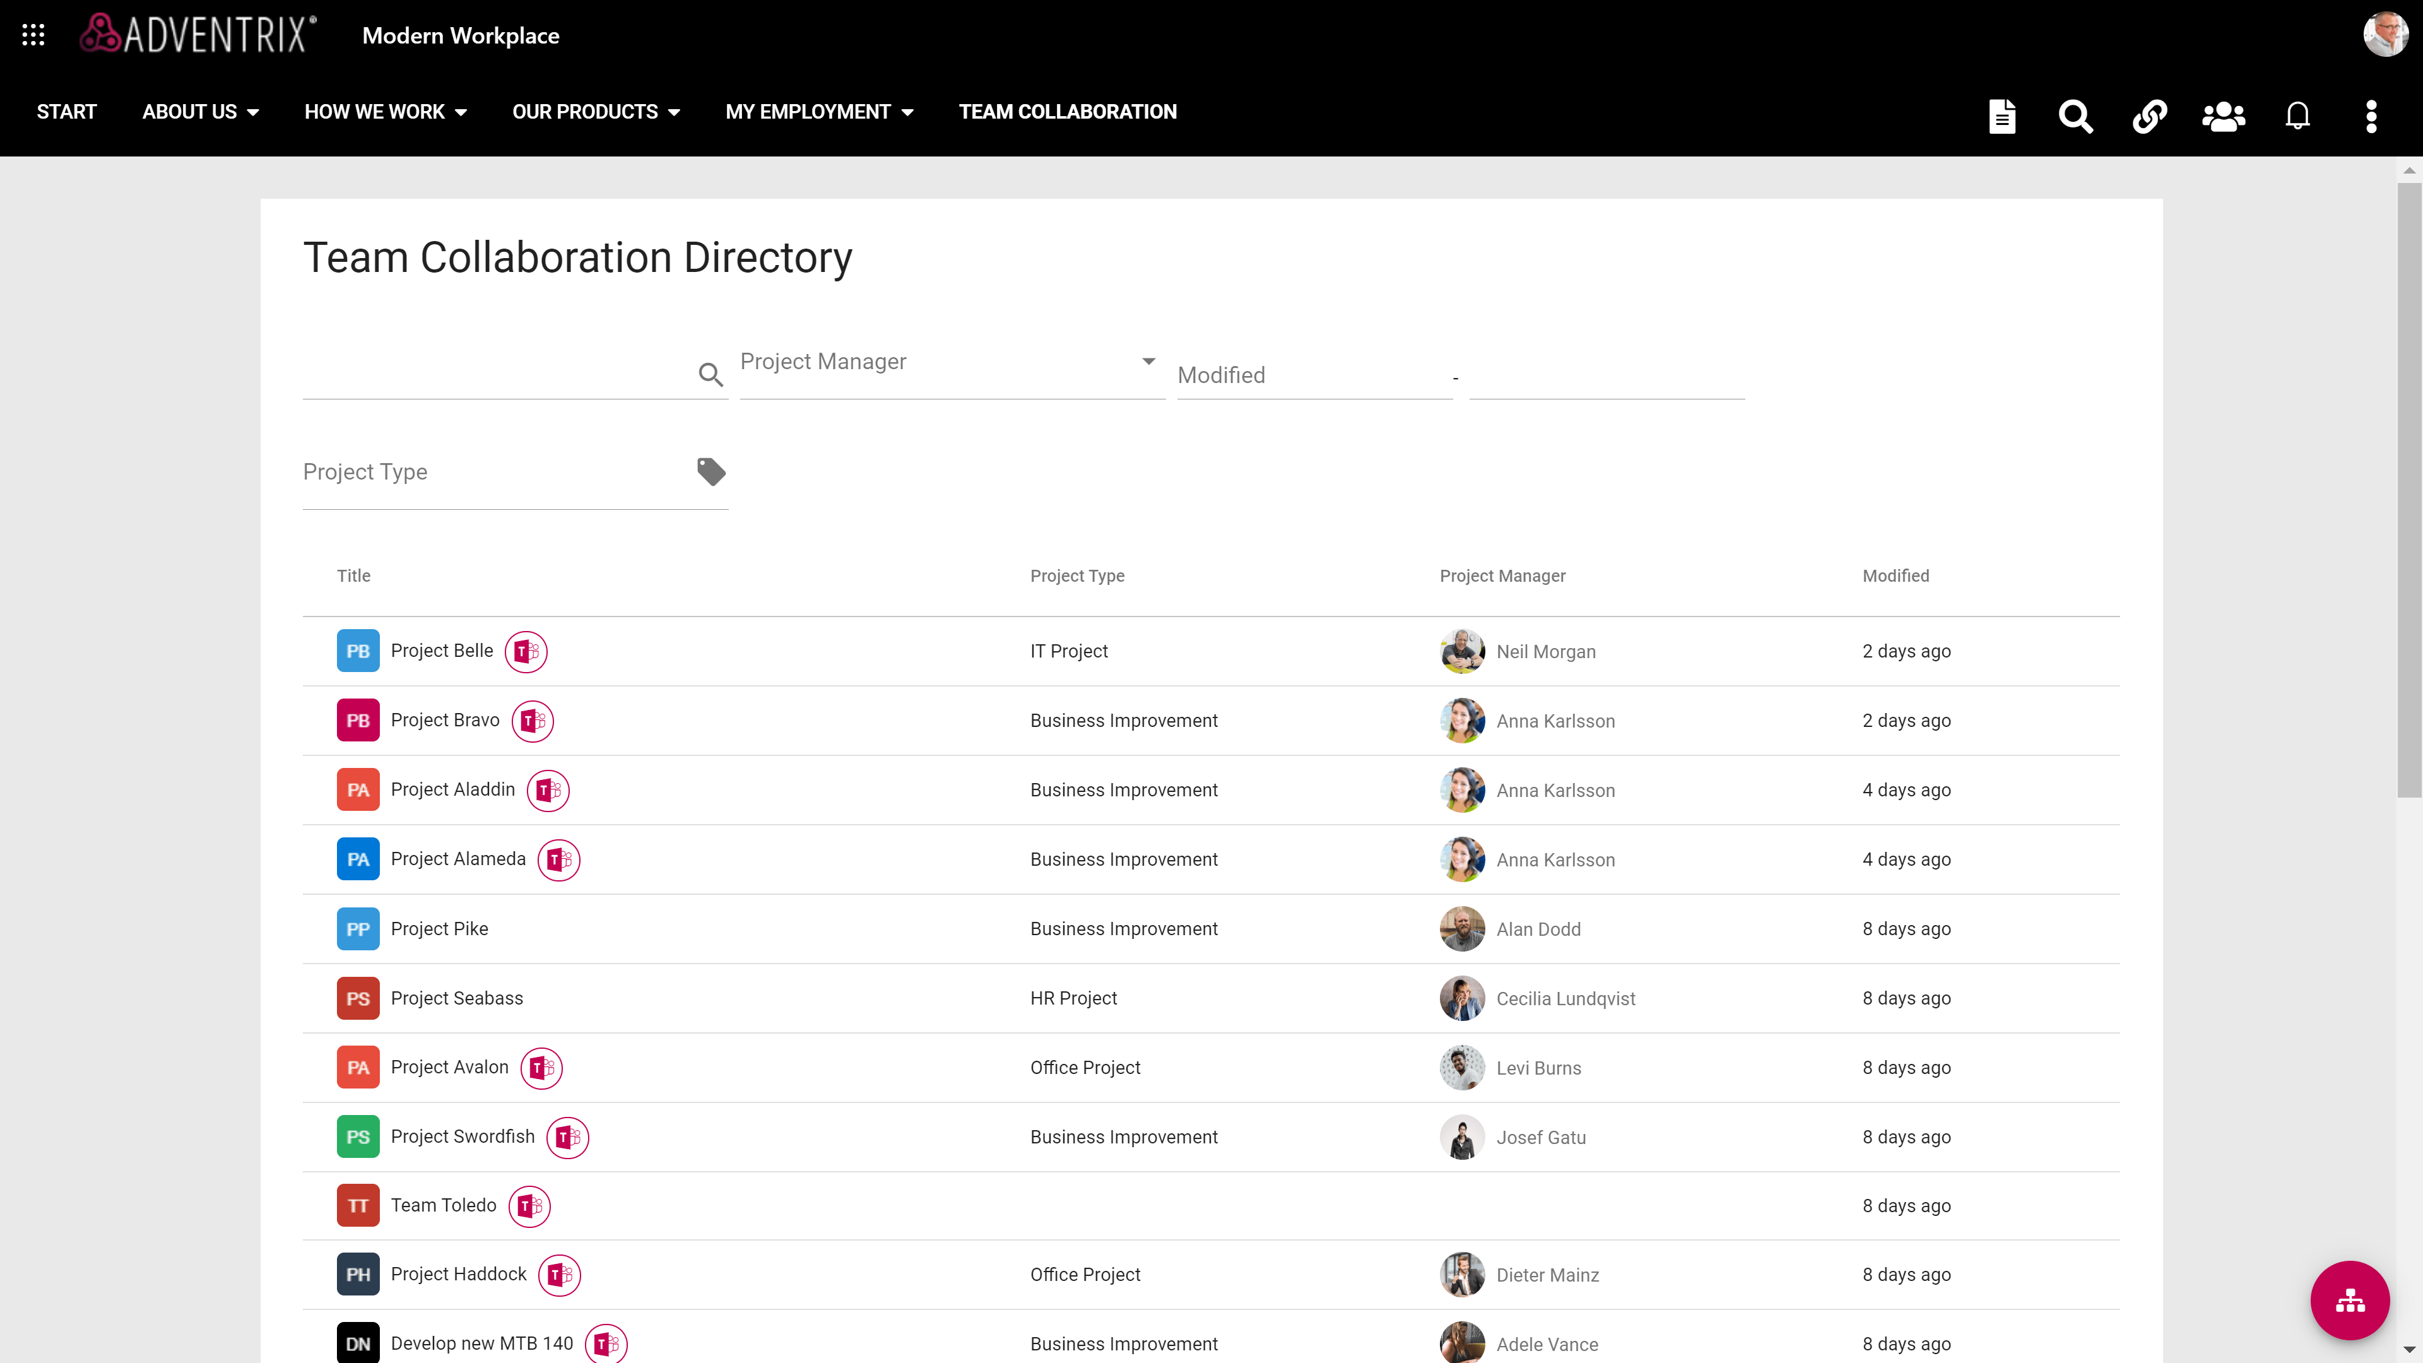Image resolution: width=2423 pixels, height=1363 pixels.
Task: Open the documents icon in the header
Action: [x=2003, y=115]
